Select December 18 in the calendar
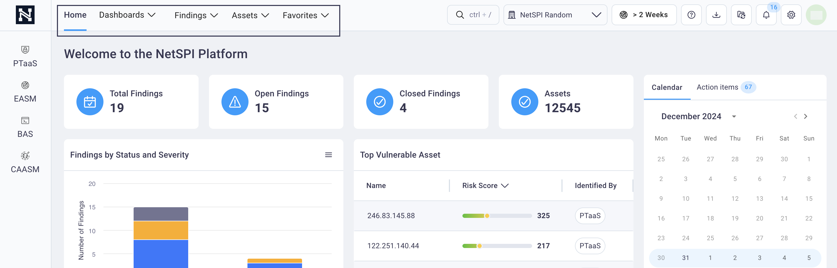This screenshot has width=837, height=268. click(x=710, y=218)
